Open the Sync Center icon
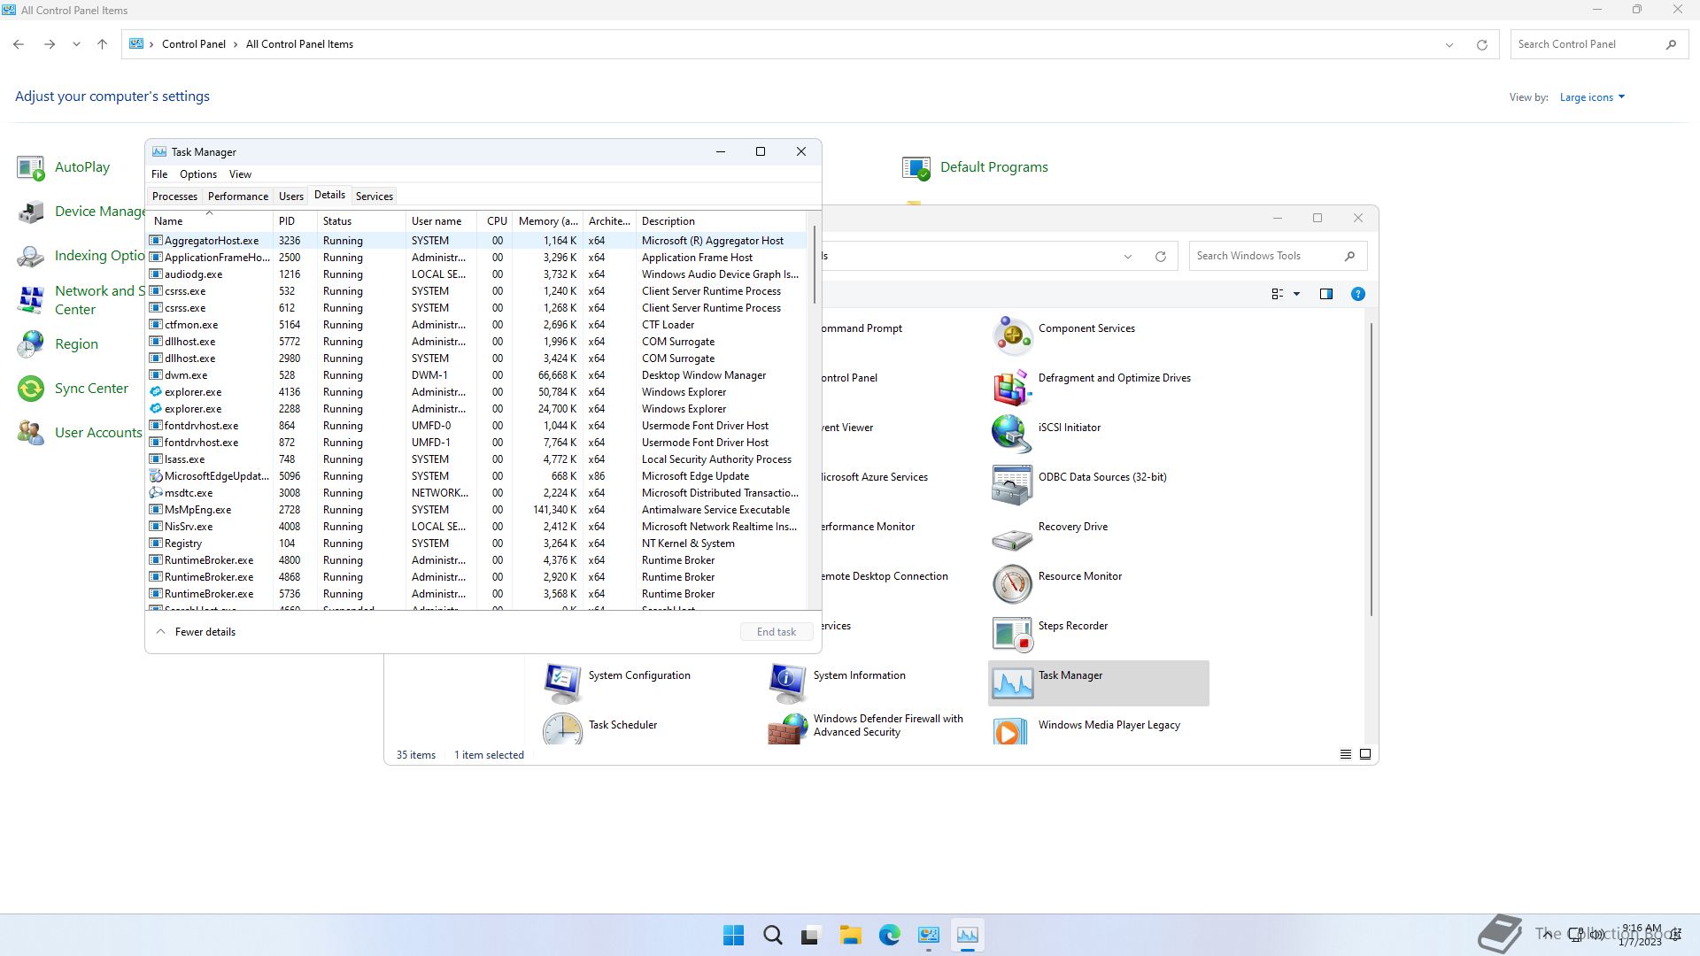This screenshot has width=1700, height=956. click(x=31, y=389)
